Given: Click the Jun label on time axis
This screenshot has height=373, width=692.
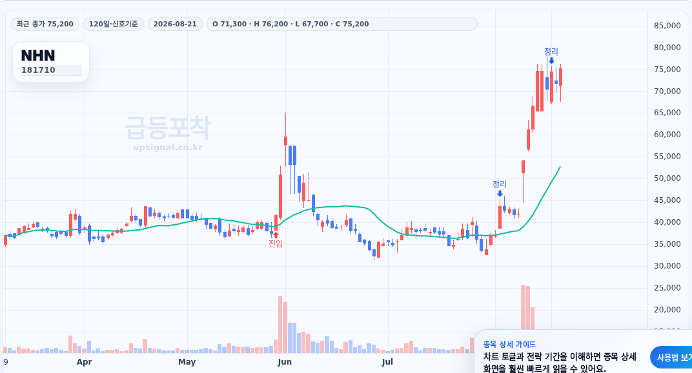Looking at the screenshot, I should coord(285,362).
